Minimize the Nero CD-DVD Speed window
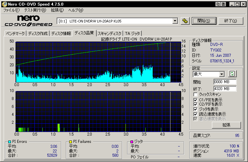 [232, 4]
